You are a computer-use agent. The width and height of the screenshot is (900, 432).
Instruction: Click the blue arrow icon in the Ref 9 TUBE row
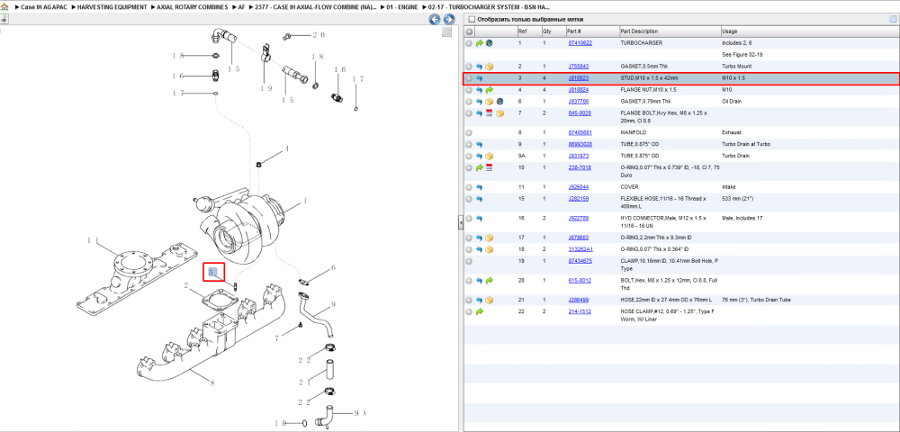point(480,145)
